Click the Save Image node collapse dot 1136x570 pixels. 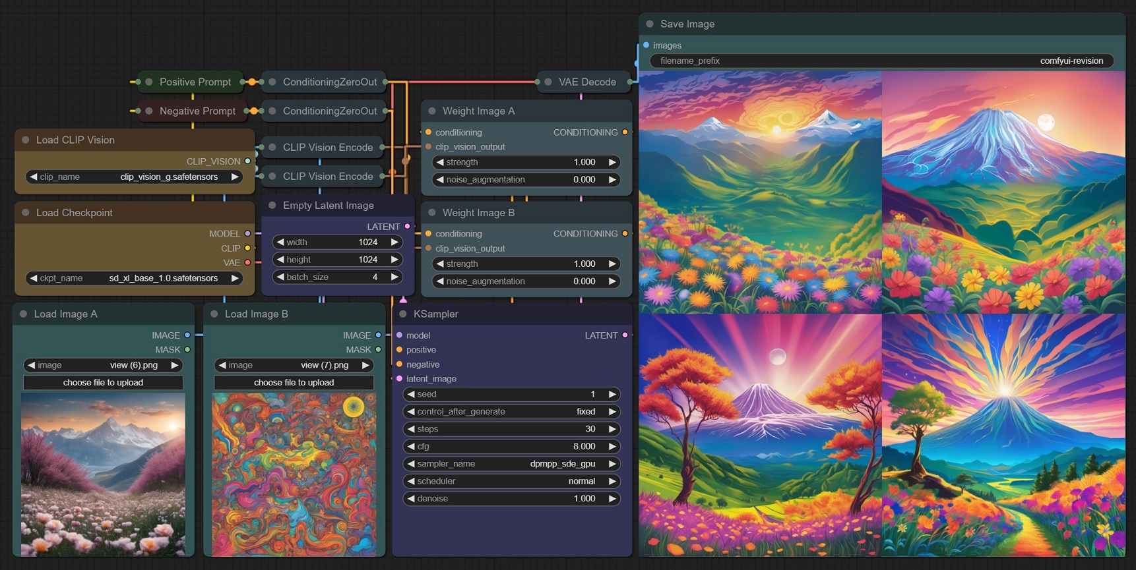point(650,24)
